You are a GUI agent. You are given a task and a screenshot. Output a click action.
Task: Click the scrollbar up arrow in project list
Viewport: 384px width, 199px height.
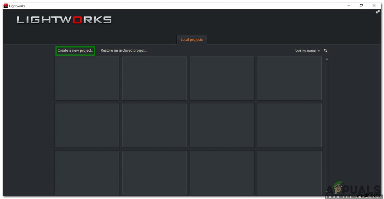point(327,59)
